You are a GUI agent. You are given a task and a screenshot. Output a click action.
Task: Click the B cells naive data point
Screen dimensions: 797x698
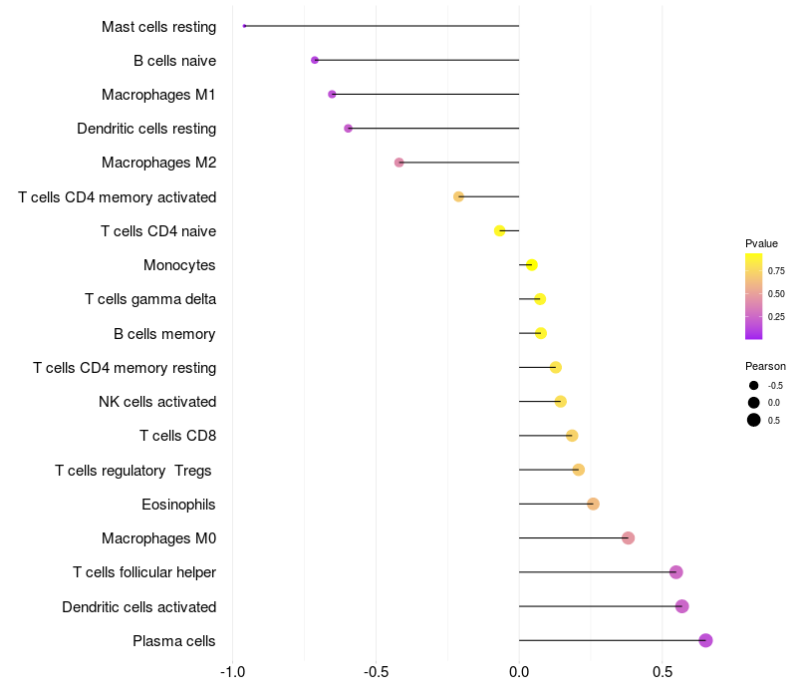click(x=315, y=60)
